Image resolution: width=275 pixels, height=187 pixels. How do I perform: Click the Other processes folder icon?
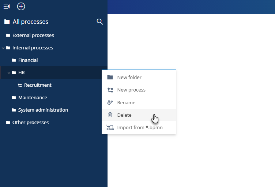(x=8, y=122)
